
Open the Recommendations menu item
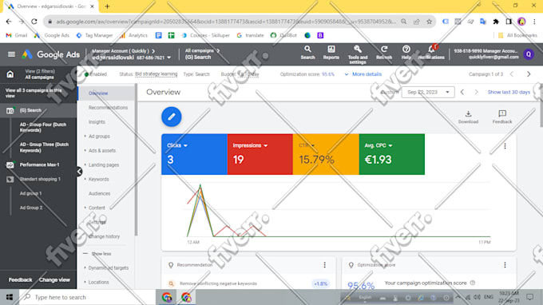[x=108, y=108]
